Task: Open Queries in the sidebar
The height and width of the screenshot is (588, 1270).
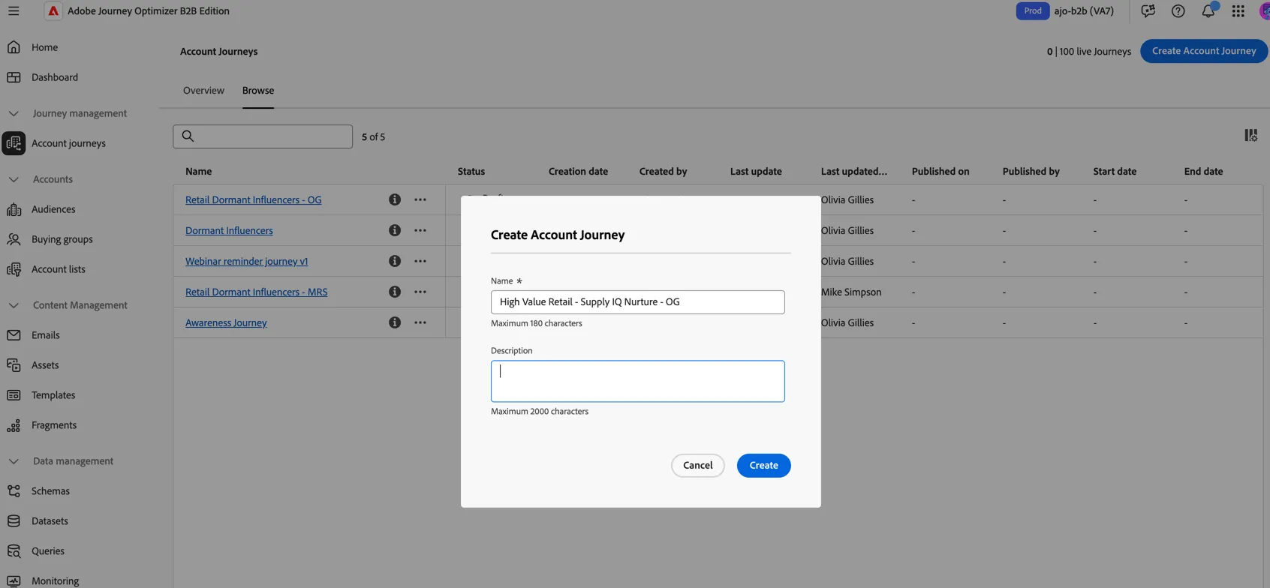Action: [x=48, y=551]
